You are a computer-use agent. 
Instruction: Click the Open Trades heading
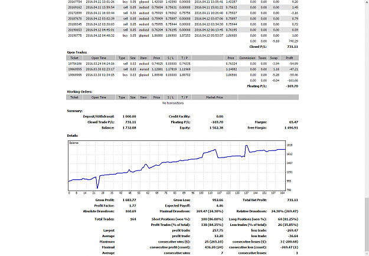click(77, 52)
